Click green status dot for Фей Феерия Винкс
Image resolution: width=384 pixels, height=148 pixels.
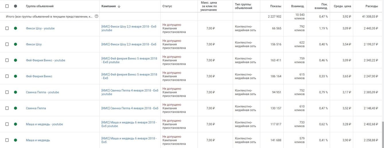pyautogui.click(x=15, y=76)
